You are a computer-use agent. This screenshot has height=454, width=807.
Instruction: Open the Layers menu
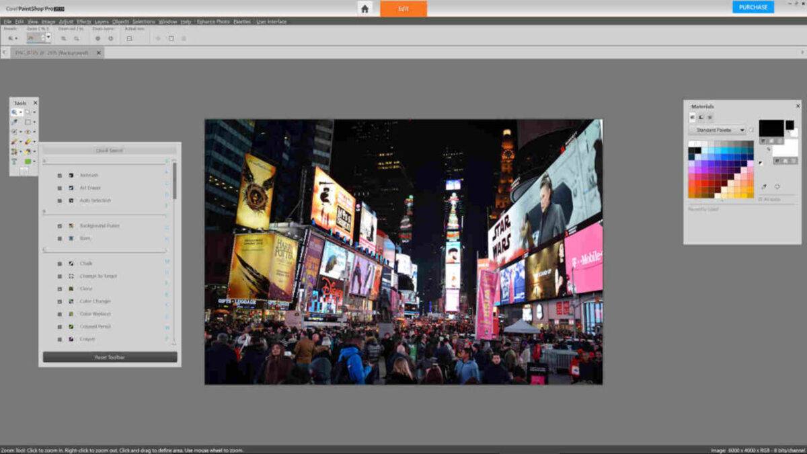tap(102, 22)
